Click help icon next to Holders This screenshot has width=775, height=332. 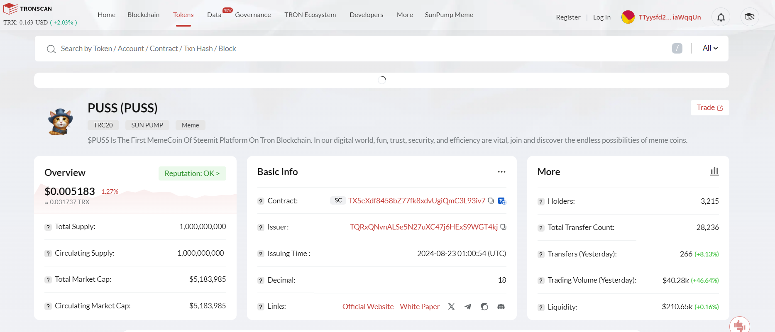[x=541, y=202]
